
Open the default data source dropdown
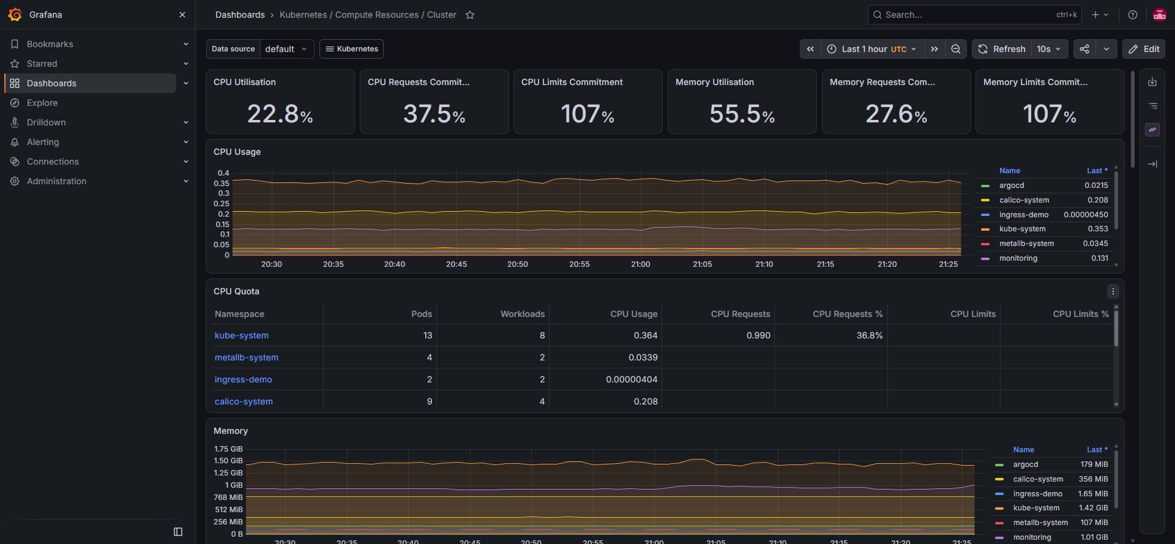287,49
